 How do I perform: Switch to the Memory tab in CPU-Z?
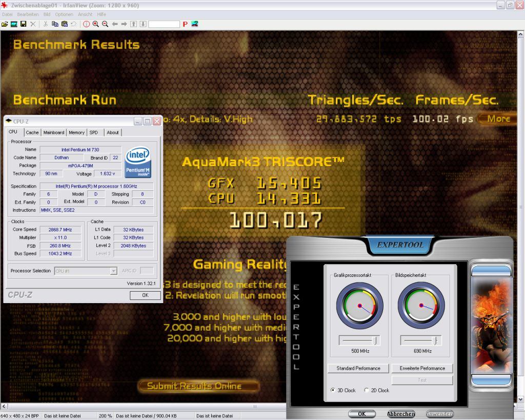click(x=77, y=133)
